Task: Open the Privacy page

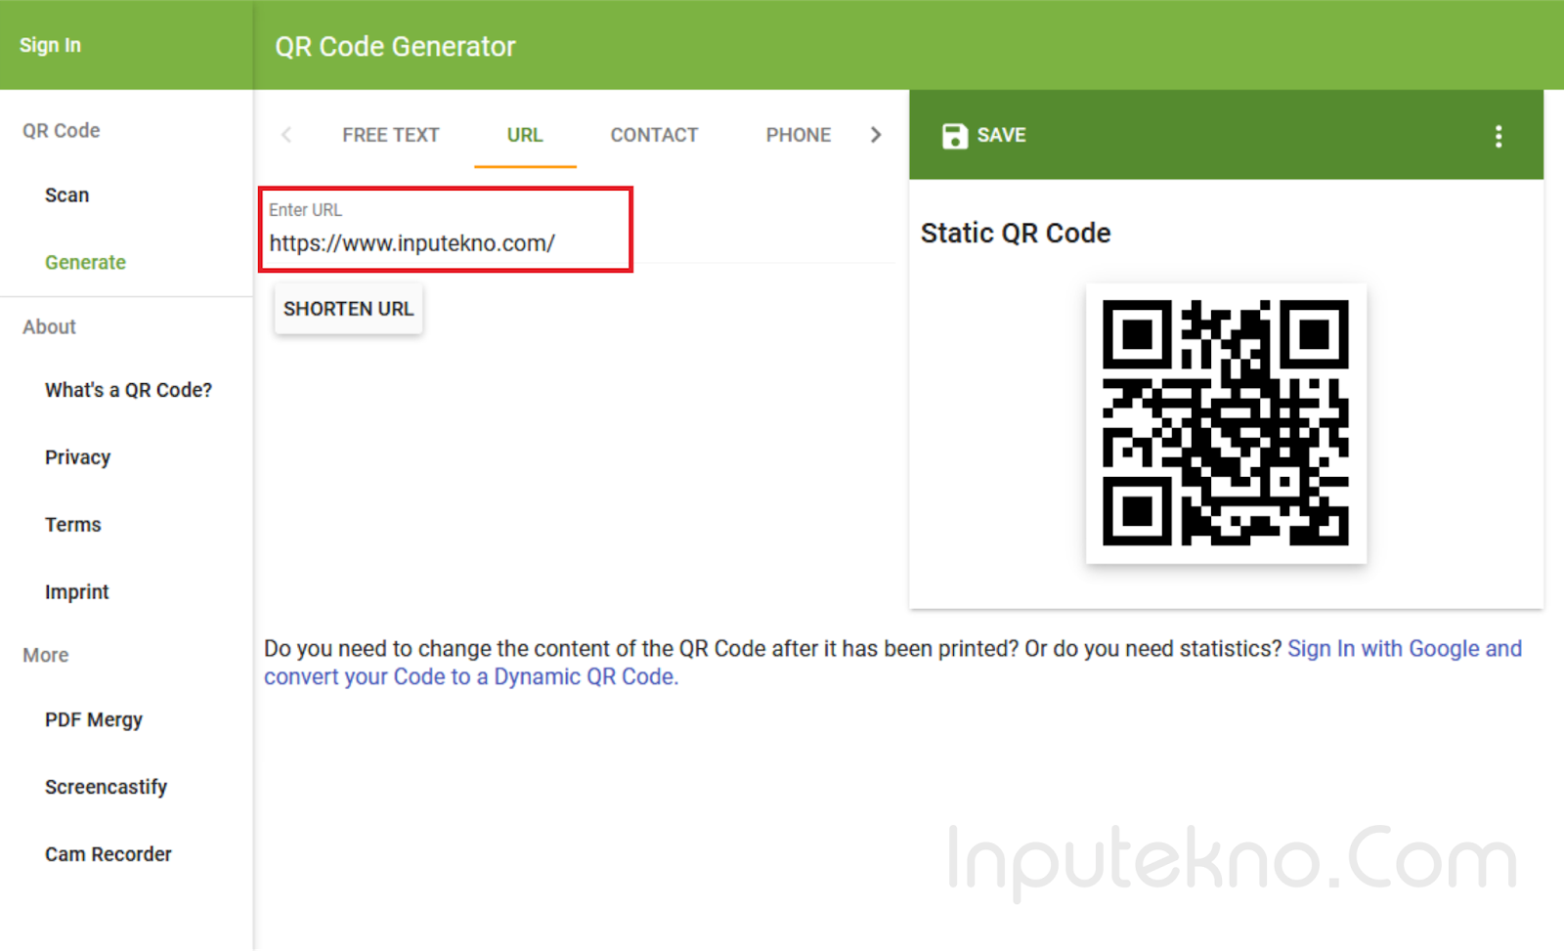Action: point(77,457)
